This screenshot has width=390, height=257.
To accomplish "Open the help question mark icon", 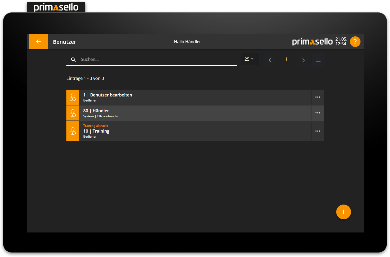I will coord(355,42).
